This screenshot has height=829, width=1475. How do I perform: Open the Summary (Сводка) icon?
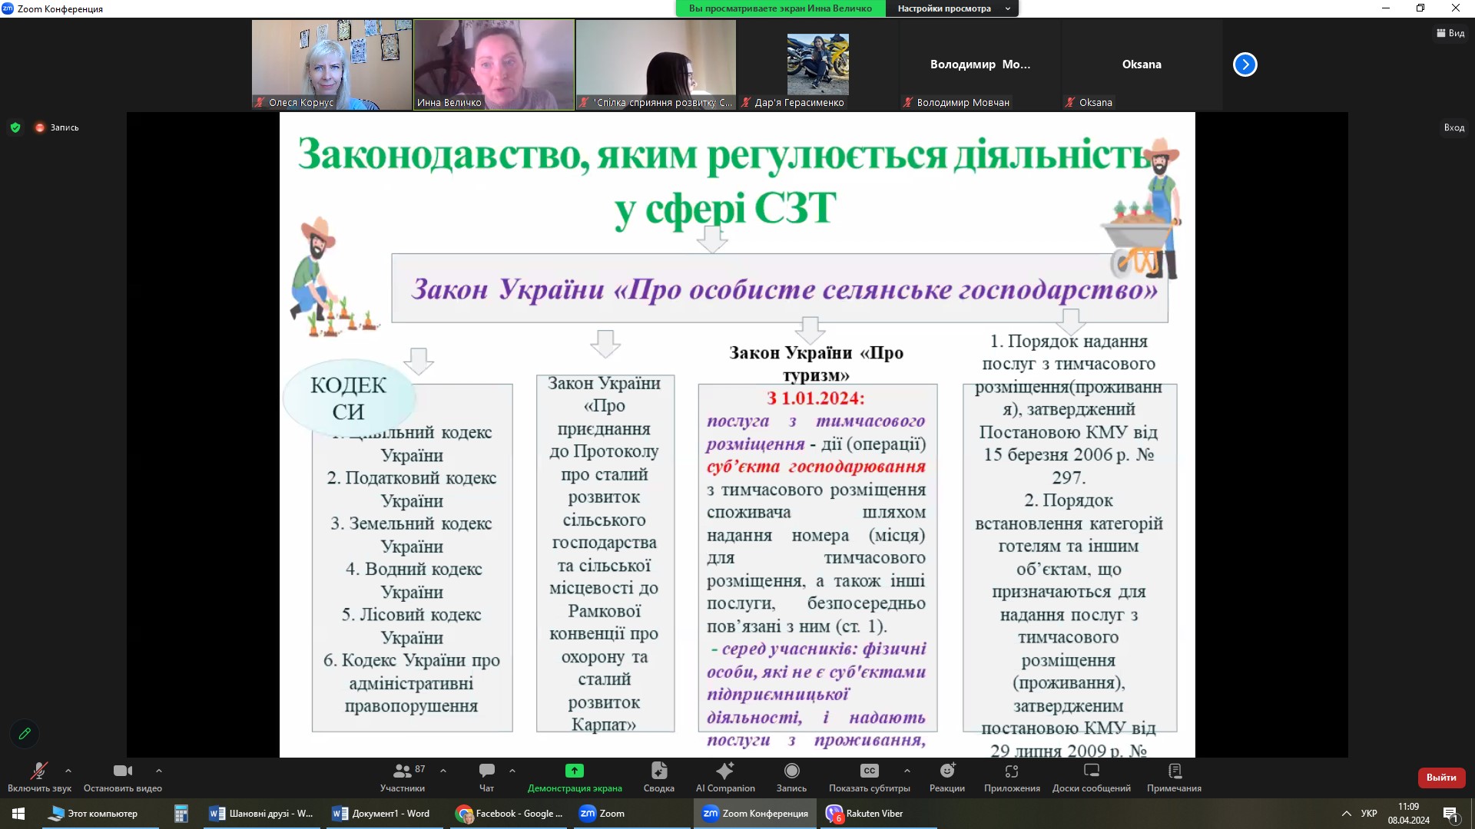[x=658, y=771]
